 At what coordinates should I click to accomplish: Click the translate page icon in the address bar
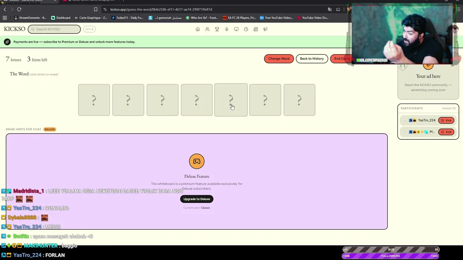click(x=330, y=9)
